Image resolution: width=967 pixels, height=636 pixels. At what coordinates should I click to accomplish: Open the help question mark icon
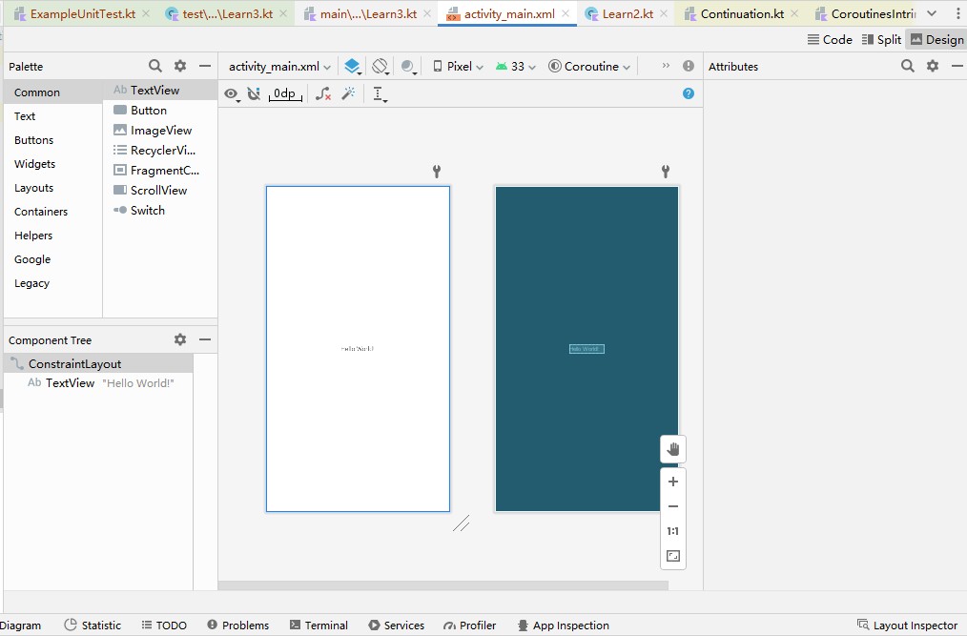coord(689,93)
